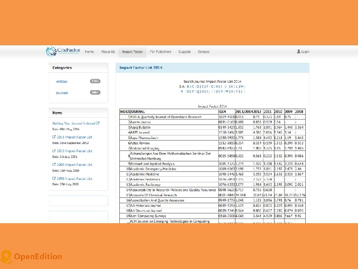Filter journals by letter W

pyautogui.click(x=227, y=92)
